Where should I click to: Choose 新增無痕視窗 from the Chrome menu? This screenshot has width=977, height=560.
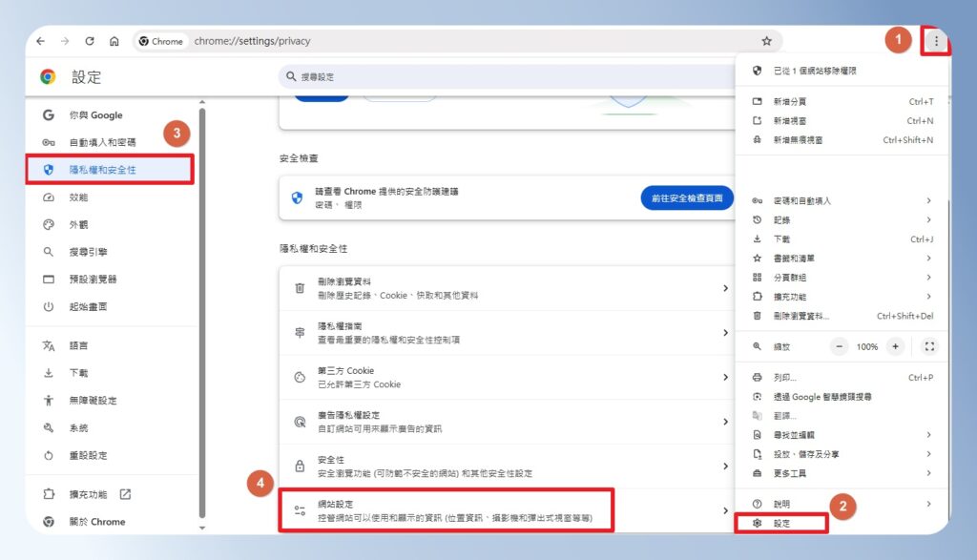point(843,140)
